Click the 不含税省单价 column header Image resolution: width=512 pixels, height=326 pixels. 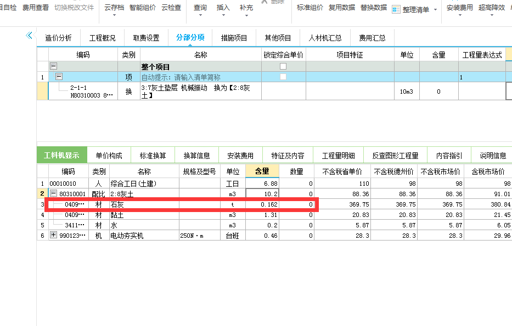pos(342,171)
